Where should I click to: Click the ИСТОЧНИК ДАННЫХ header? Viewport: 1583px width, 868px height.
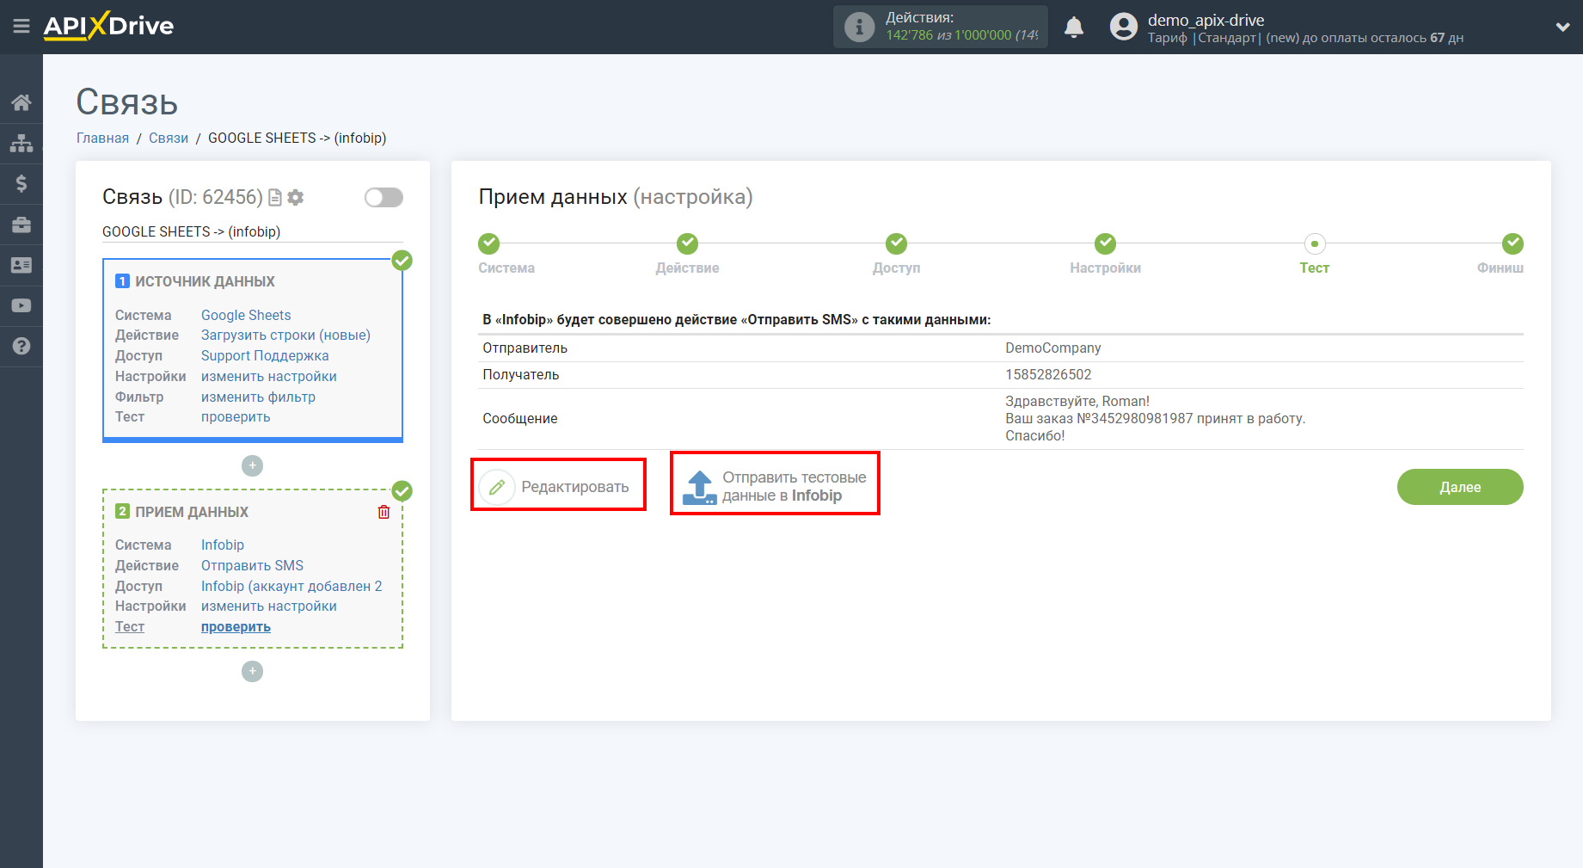[x=205, y=281]
